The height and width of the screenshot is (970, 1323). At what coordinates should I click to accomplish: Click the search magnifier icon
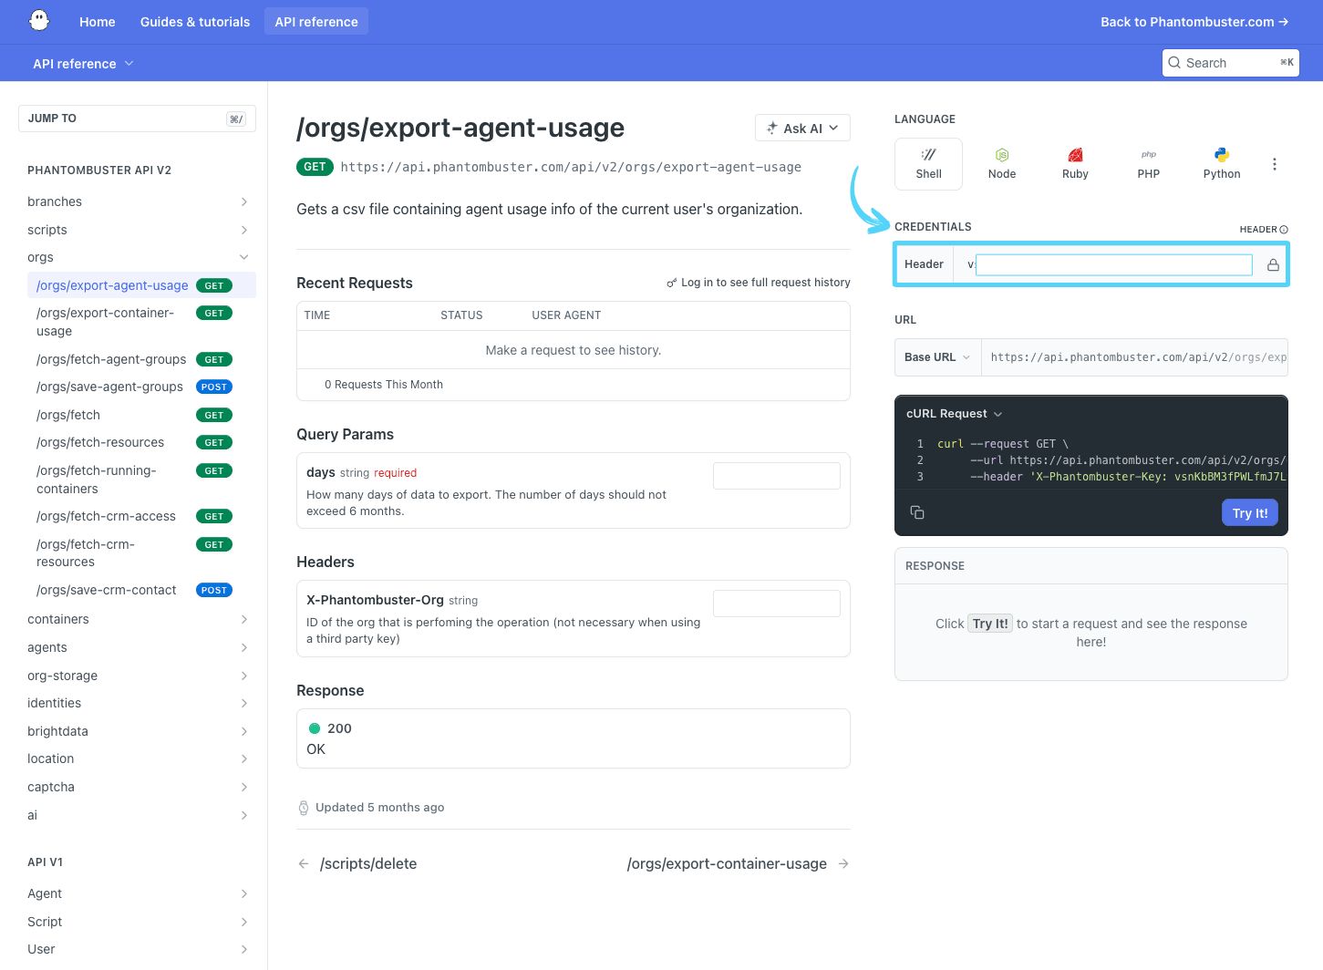click(x=1174, y=63)
